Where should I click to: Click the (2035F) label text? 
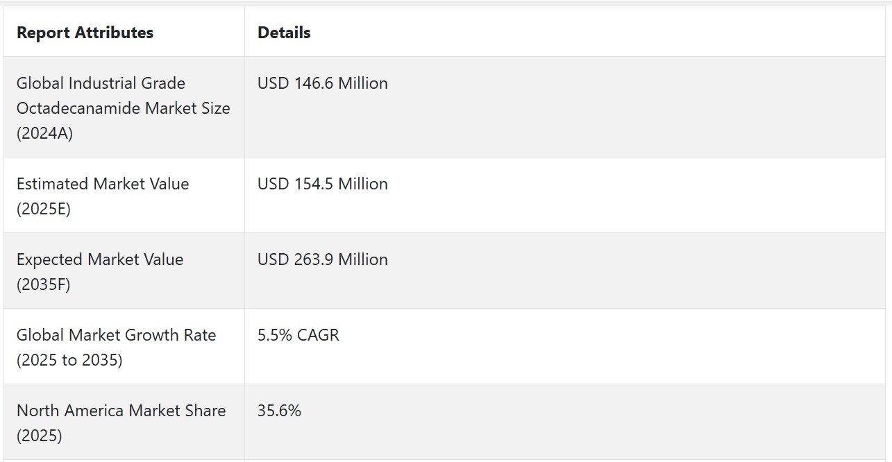point(44,284)
